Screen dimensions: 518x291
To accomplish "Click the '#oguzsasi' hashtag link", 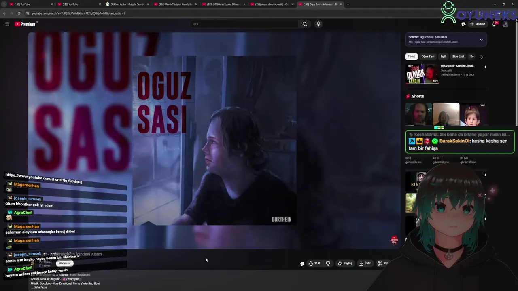I will (84, 275).
